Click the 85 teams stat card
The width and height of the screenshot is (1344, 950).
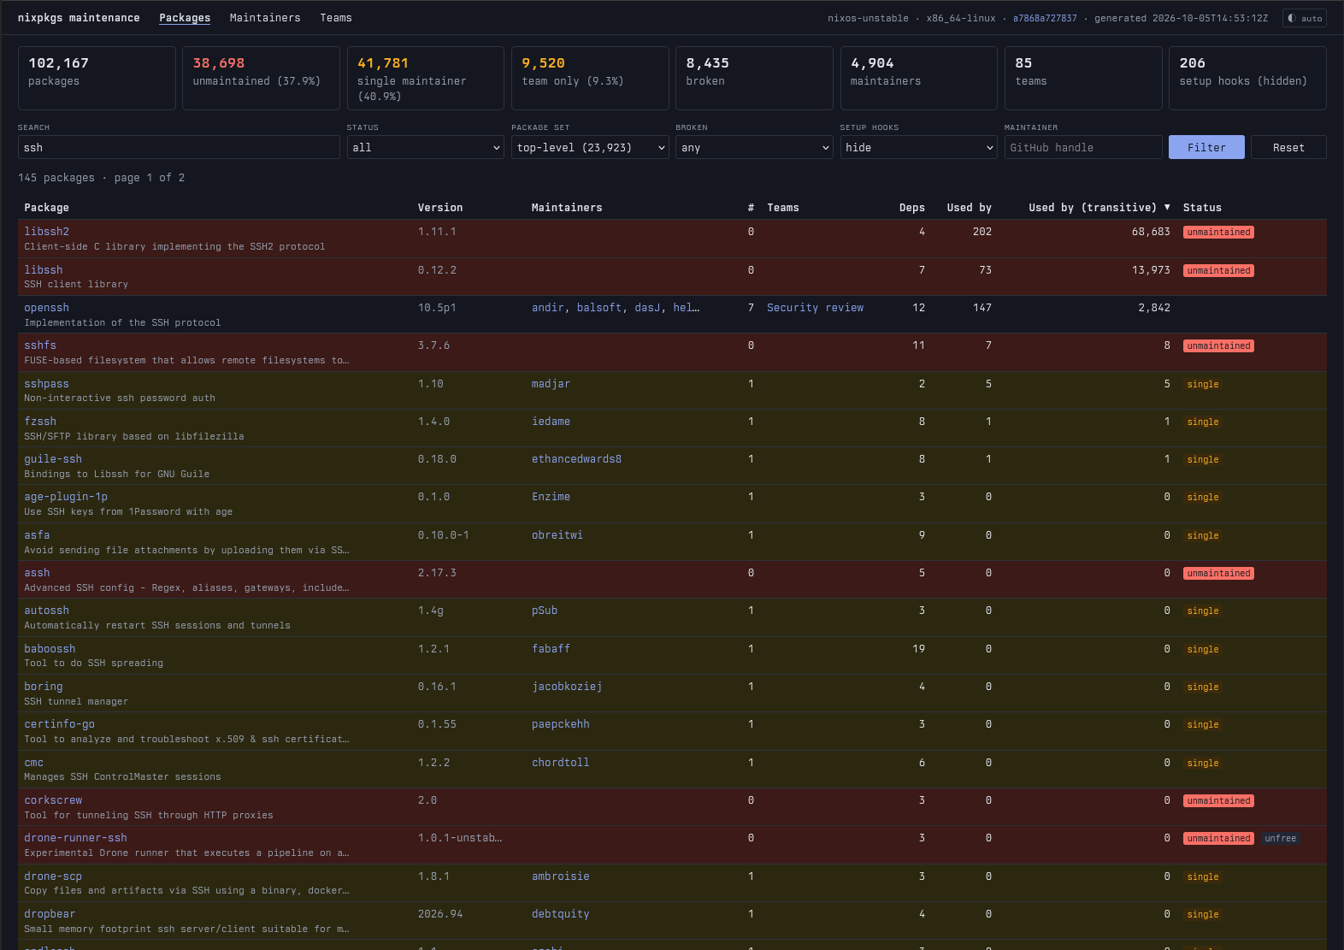click(1083, 78)
